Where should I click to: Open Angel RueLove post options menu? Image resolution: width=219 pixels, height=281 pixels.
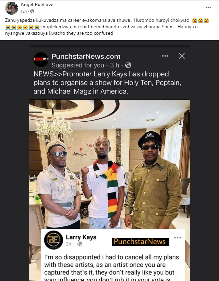tap(208, 8)
